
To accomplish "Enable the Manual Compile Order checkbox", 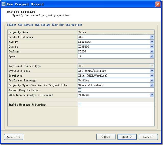I will 80,90.
